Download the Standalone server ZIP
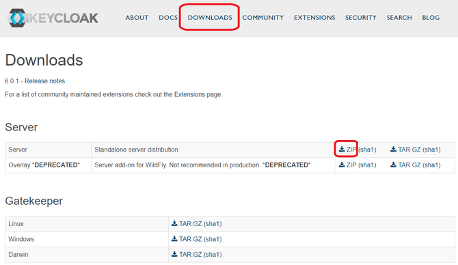This screenshot has height=265, width=458. click(x=351, y=150)
